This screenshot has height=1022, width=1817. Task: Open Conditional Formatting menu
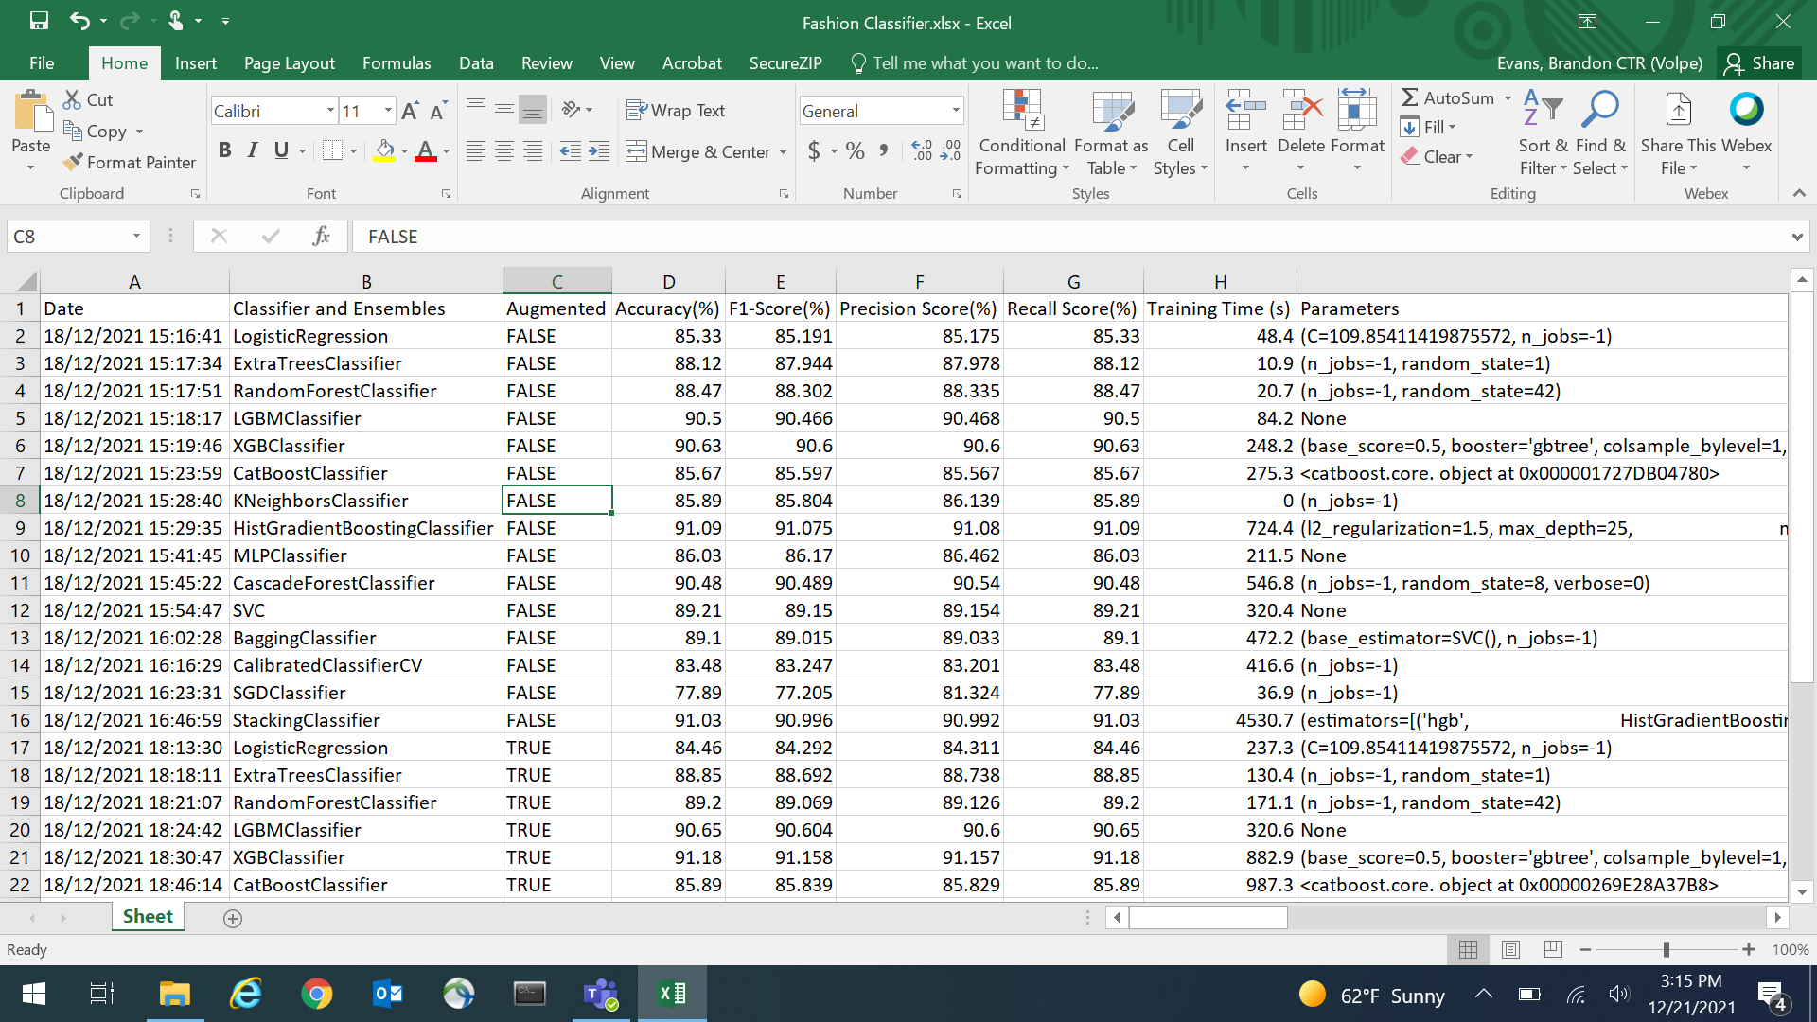1022,133
